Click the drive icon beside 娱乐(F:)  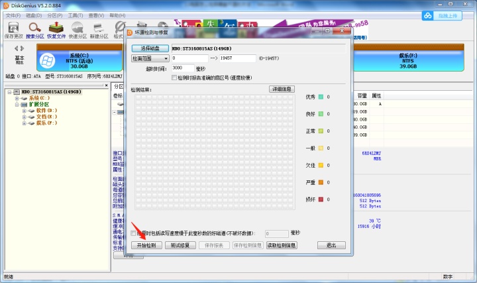pyautogui.click(x=31, y=123)
